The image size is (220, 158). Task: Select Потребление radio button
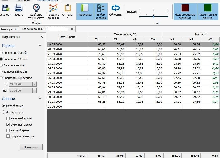4,106
